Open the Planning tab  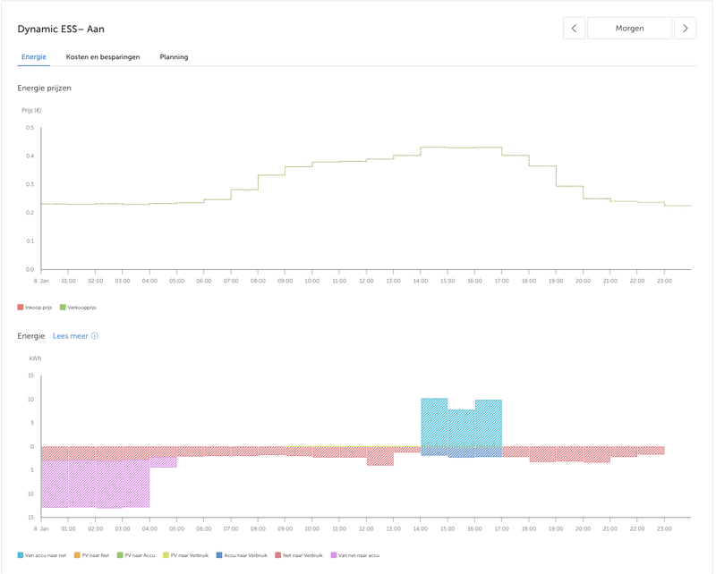click(174, 57)
